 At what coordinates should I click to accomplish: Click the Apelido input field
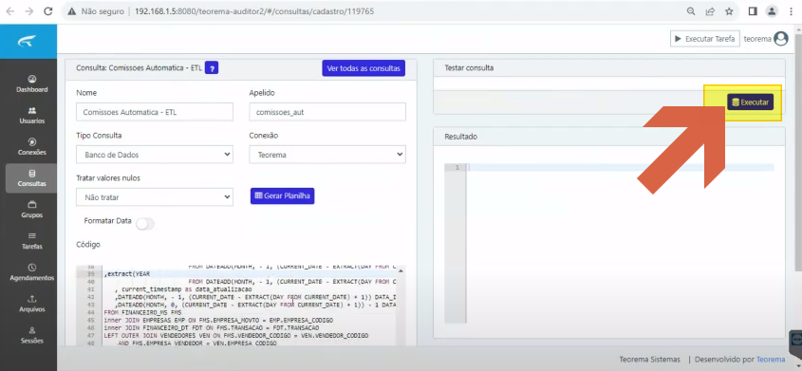327,112
